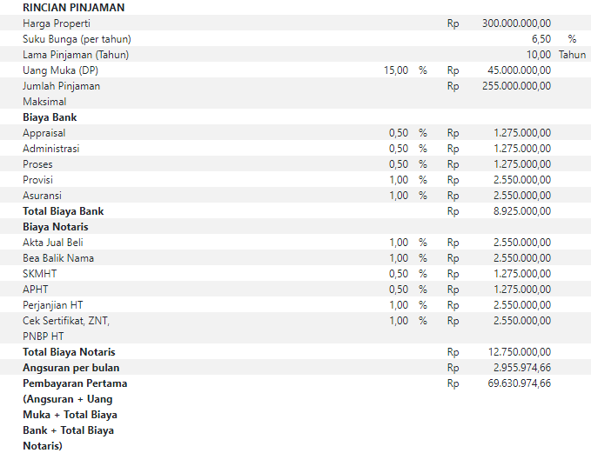Viewport: 591px width, 453px height.
Task: Click the Suku Bunga 6,50 value
Action: click(541, 39)
